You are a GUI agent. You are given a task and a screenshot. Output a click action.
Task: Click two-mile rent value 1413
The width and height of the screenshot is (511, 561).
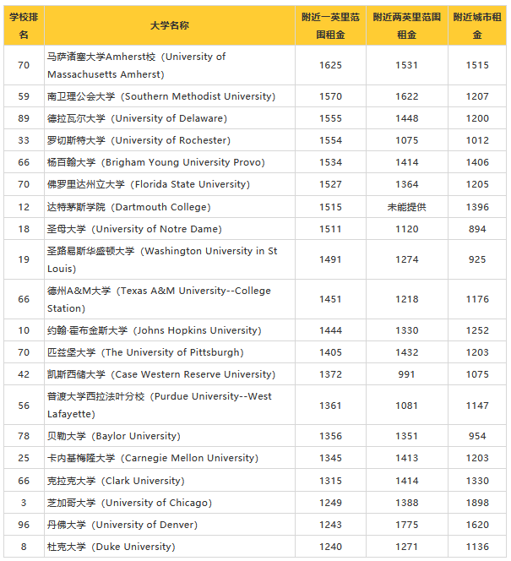pyautogui.click(x=406, y=458)
